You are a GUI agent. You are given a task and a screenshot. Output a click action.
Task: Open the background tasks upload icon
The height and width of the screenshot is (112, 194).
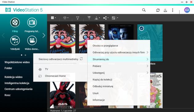click(165, 10)
